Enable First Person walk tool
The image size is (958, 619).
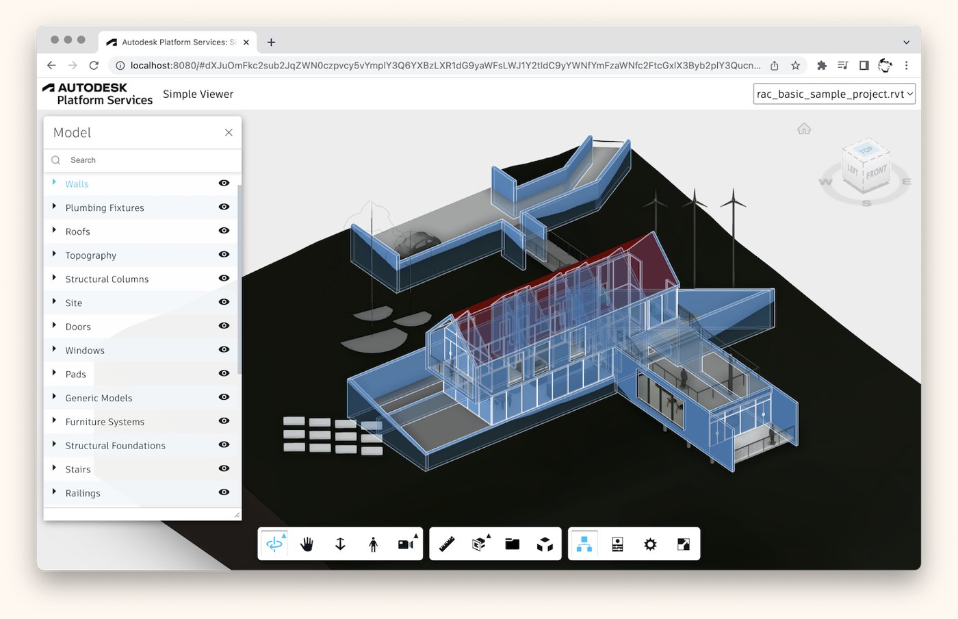point(373,544)
